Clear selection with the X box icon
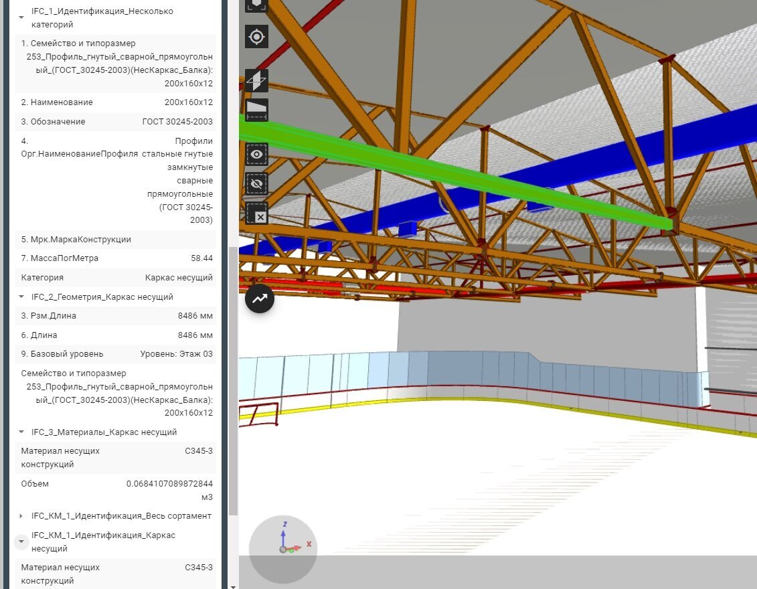This screenshot has width=757, height=589. tap(256, 214)
